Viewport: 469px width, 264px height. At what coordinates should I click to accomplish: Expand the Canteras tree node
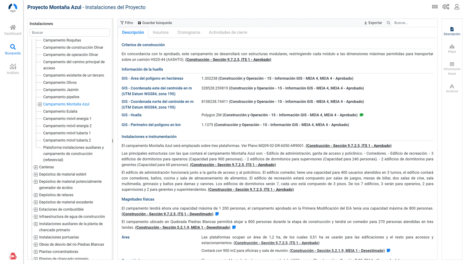coord(36,168)
